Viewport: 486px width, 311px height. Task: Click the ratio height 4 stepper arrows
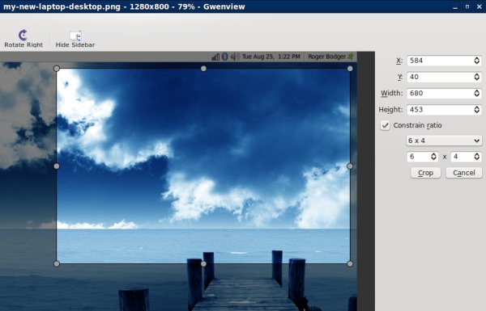477,157
